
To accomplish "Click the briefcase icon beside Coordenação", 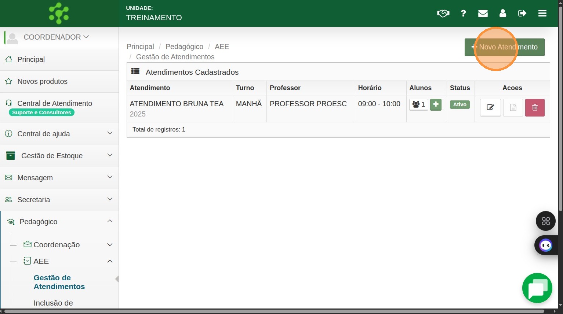I will click(x=28, y=244).
